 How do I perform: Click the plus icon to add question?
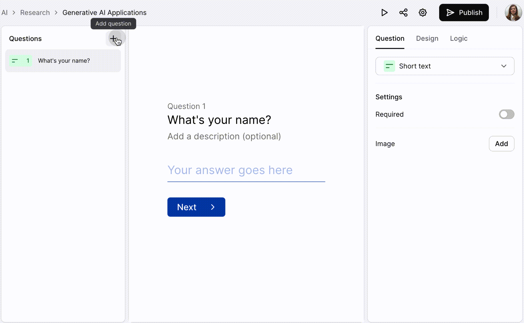pyautogui.click(x=114, y=39)
